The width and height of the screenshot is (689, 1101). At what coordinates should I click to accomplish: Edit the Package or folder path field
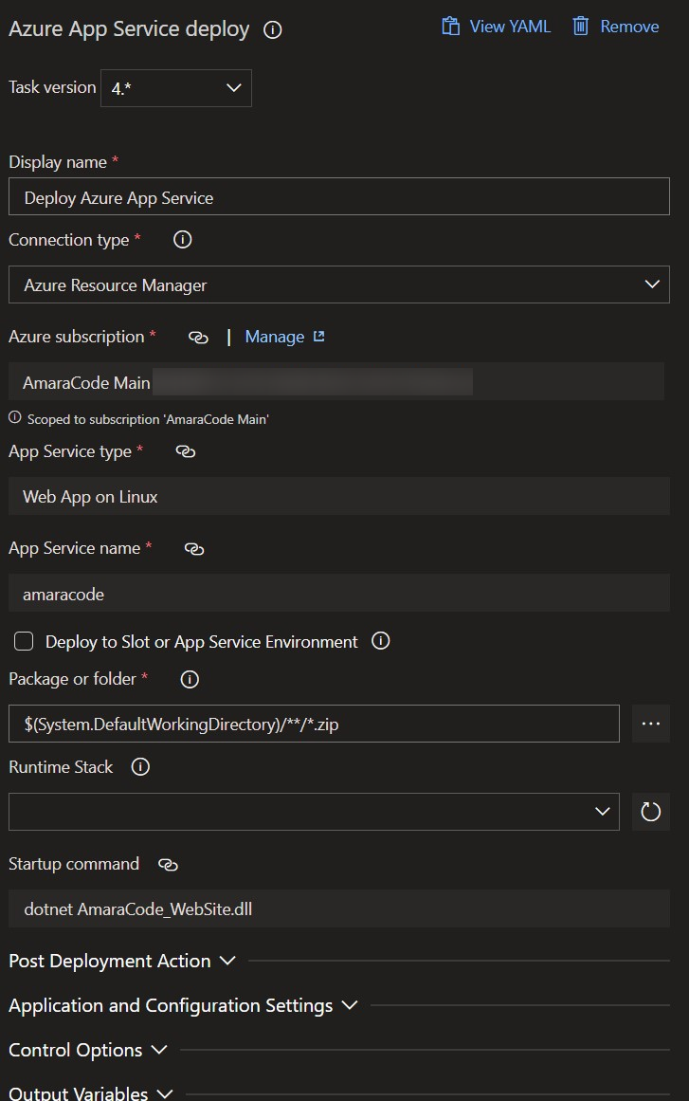(x=314, y=724)
